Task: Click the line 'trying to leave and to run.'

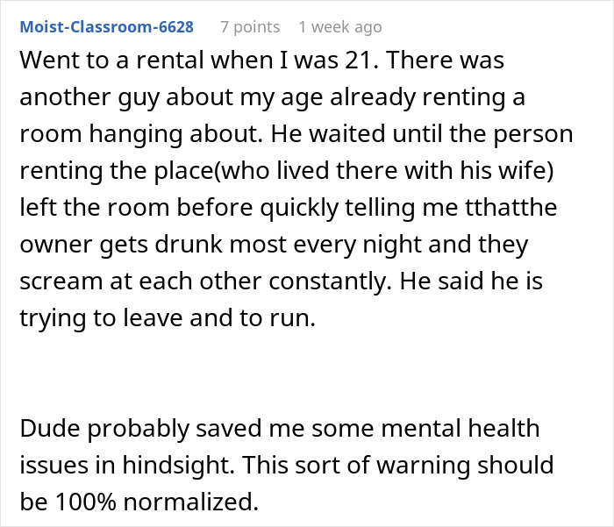Action: (x=168, y=318)
